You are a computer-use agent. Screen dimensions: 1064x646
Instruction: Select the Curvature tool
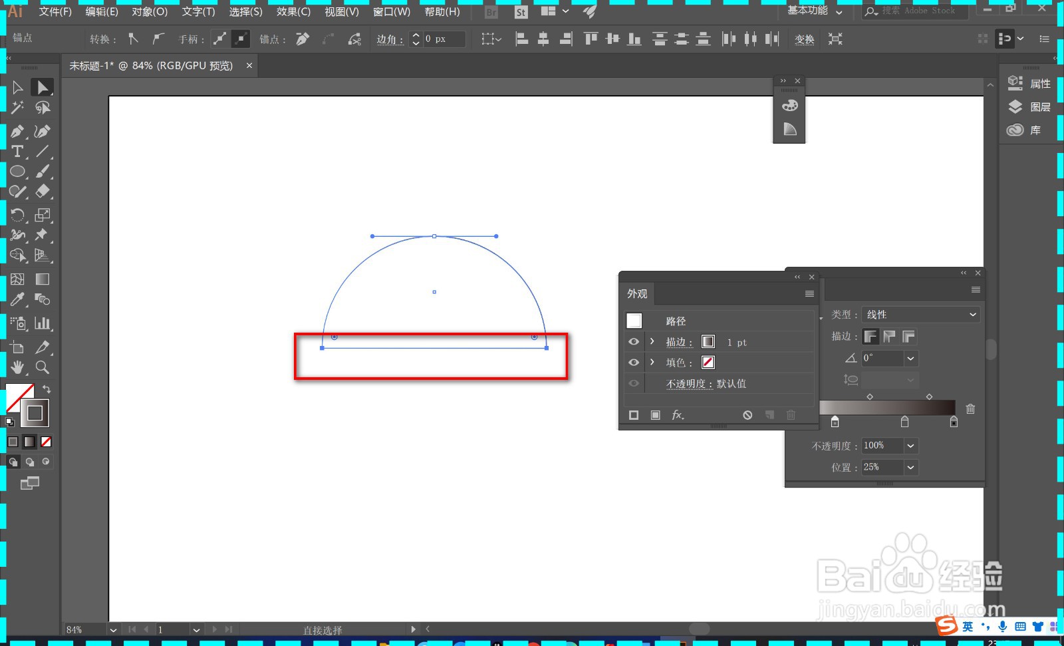point(43,131)
